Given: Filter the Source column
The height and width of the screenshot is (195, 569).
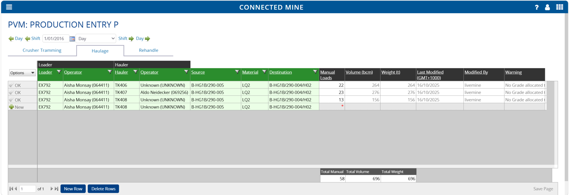Looking at the screenshot, I should 237,72.
